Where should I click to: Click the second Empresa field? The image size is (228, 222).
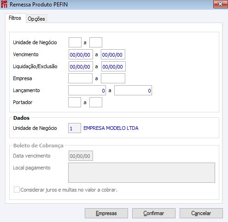coord(113,78)
